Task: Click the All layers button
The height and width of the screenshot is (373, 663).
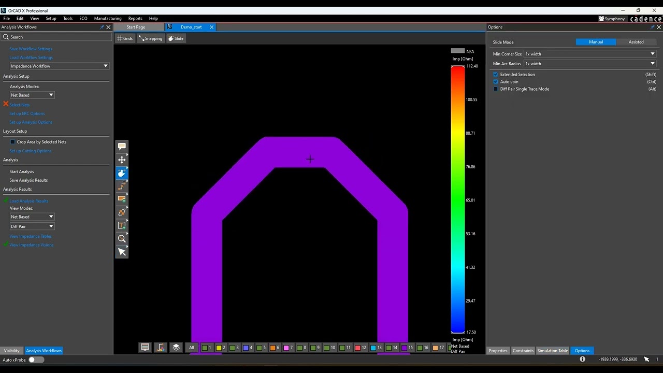Action: pos(192,348)
